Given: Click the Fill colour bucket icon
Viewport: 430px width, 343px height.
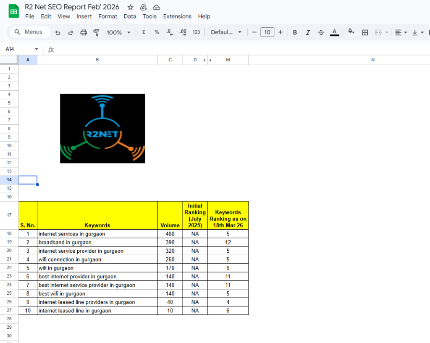Looking at the screenshot, I should [351, 32].
